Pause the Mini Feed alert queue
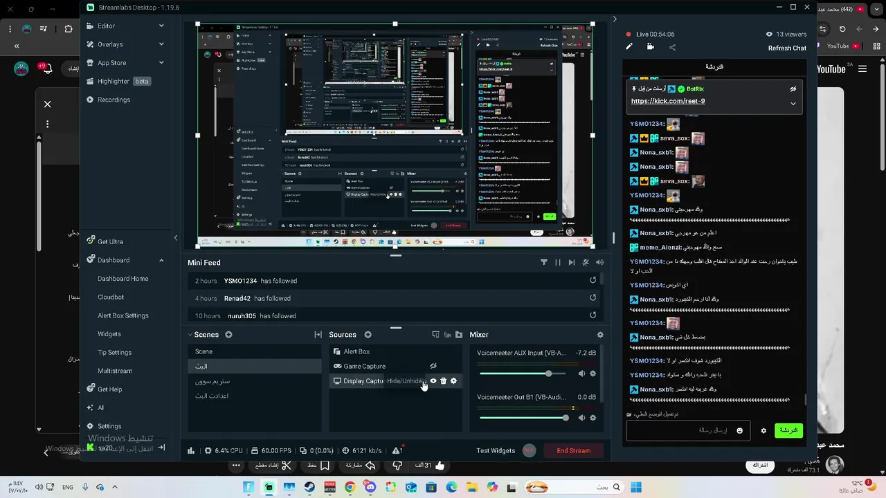This screenshot has width=886, height=498. point(558,262)
